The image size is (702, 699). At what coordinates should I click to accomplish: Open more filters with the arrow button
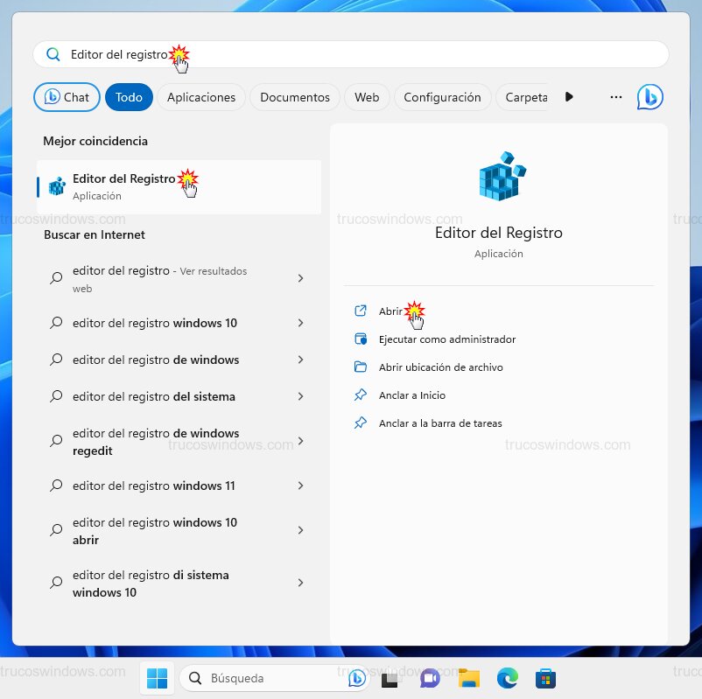pyautogui.click(x=569, y=97)
